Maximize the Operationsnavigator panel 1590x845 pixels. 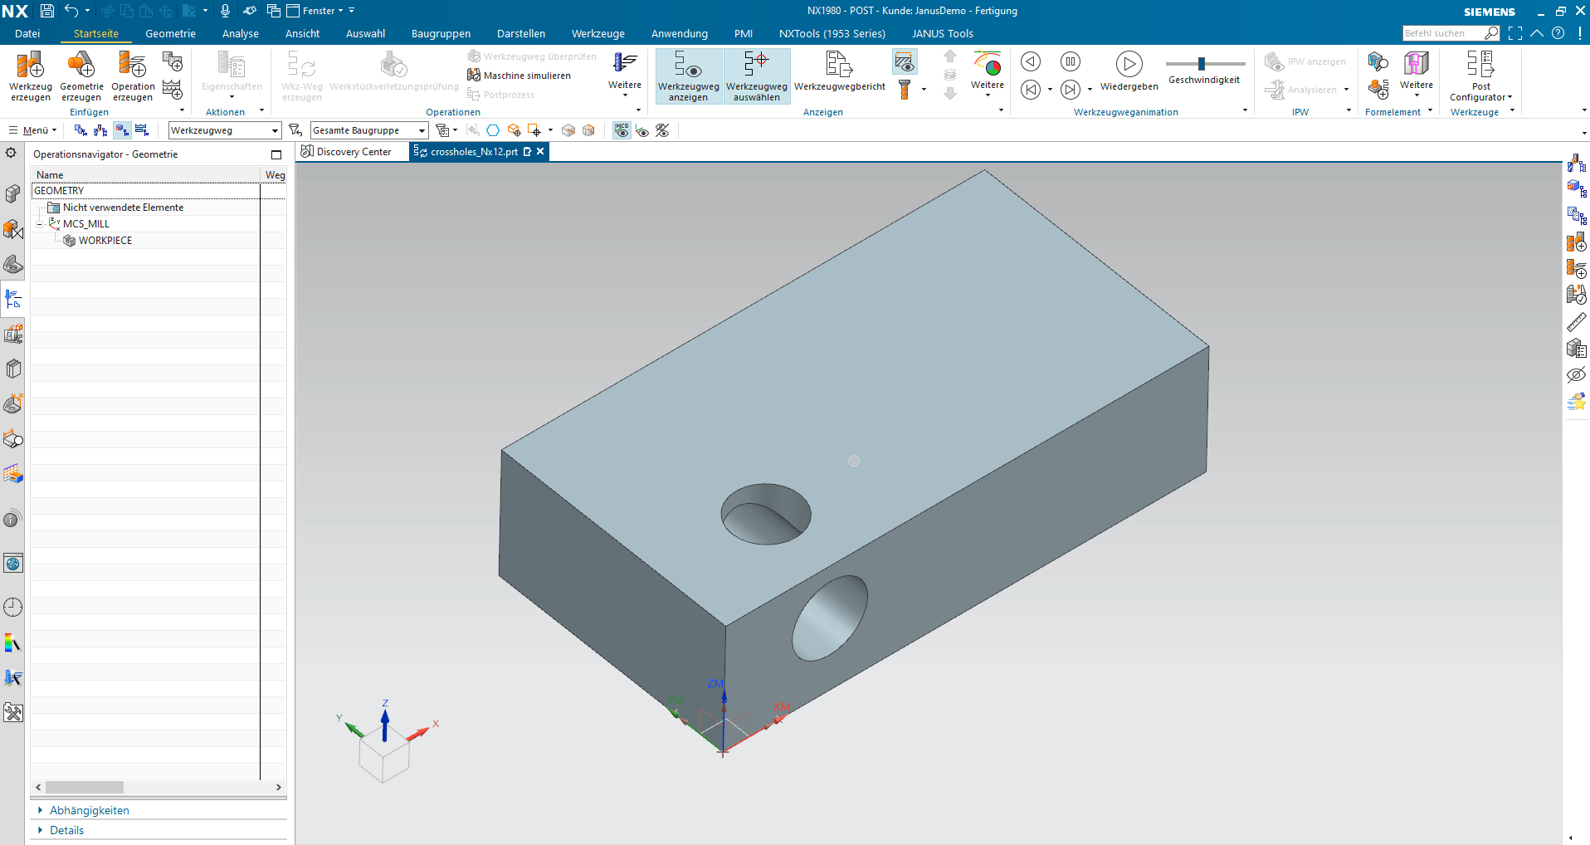(276, 154)
